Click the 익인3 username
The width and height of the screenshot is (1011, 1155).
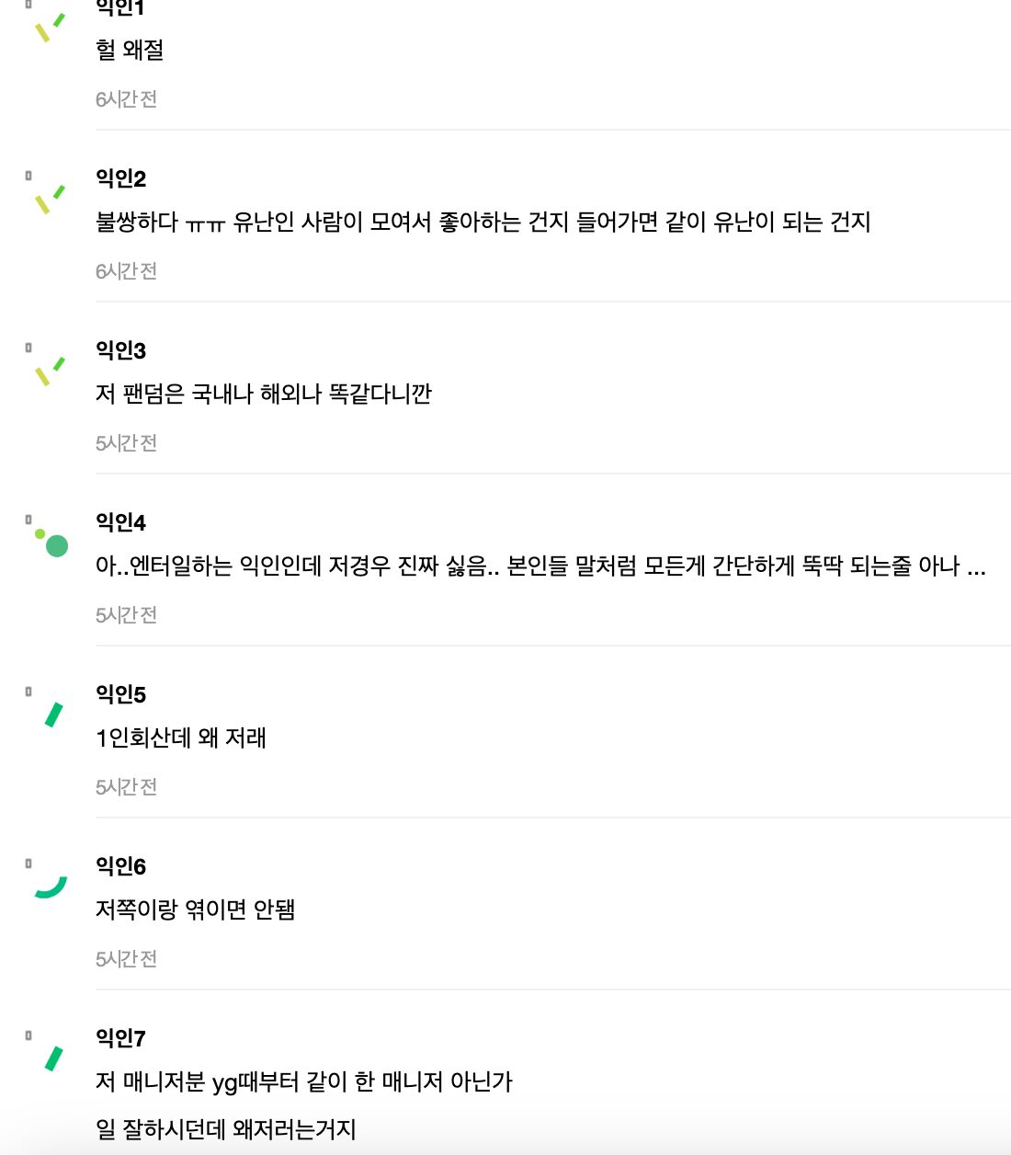coord(120,350)
